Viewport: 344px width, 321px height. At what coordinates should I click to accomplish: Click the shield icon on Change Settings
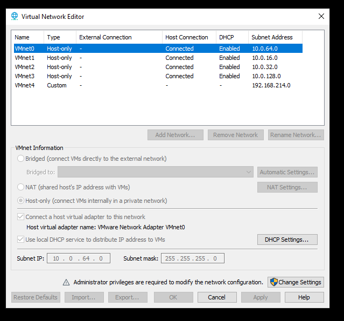[274, 282]
